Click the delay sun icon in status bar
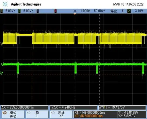 [75, 11]
